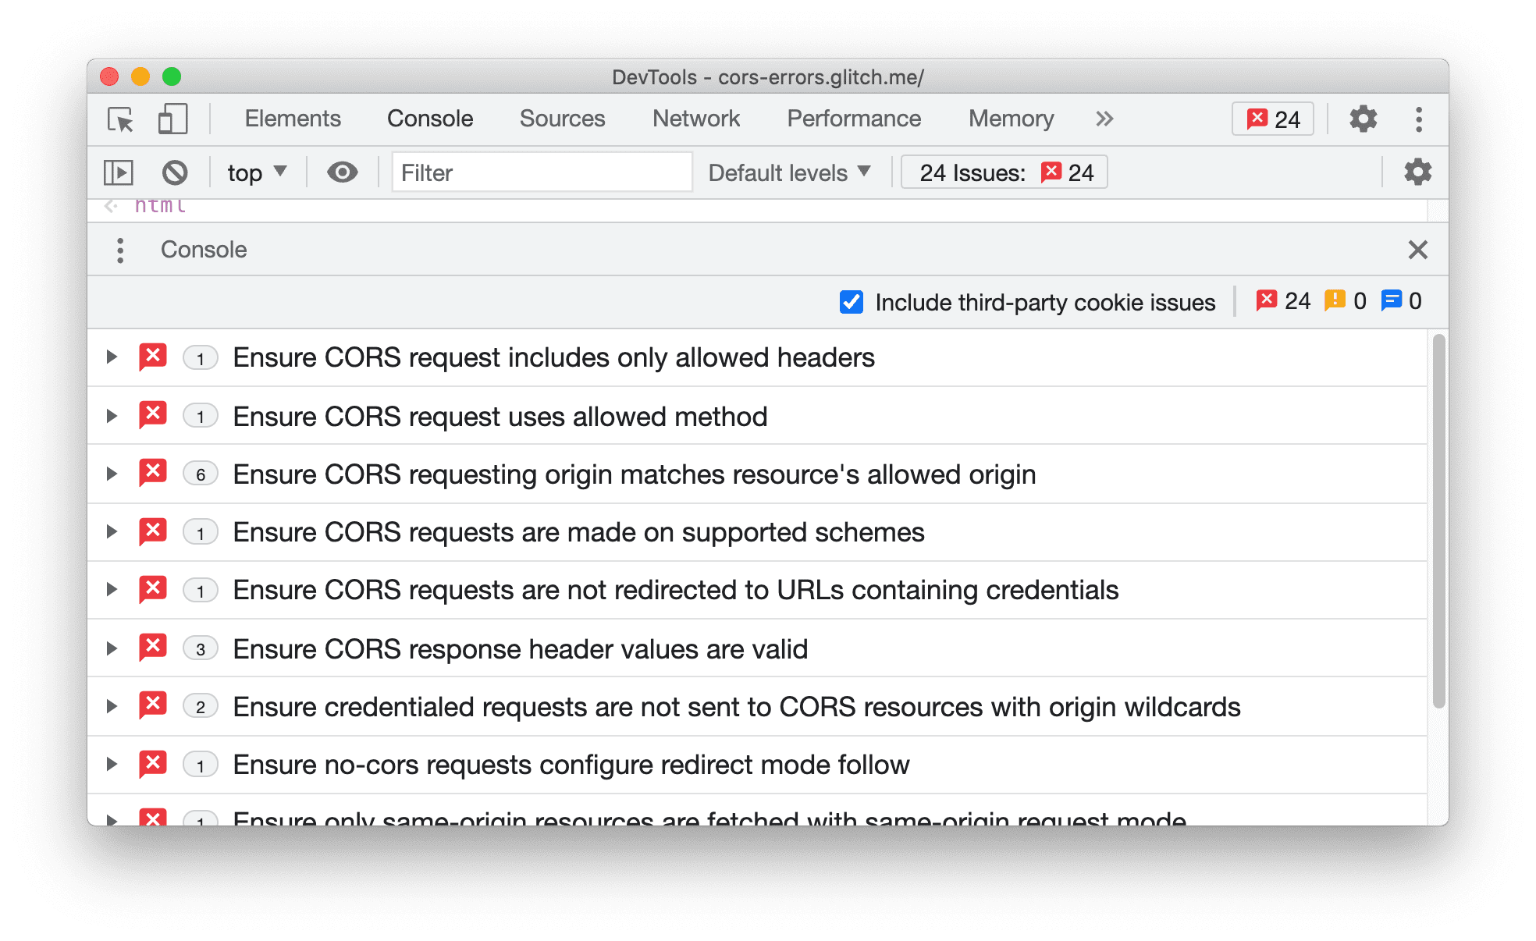This screenshot has width=1536, height=941.
Task: Click the no-entry/block icon in console
Action: coord(175,171)
